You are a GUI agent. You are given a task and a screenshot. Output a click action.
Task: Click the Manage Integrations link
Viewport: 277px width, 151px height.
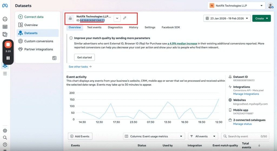(x=246, y=94)
